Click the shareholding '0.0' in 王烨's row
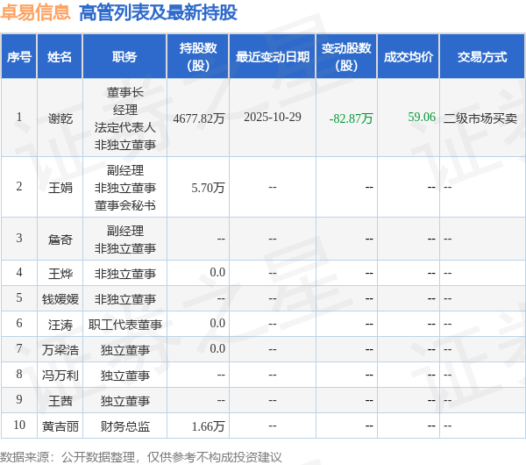526x465 pixels. [x=217, y=272]
